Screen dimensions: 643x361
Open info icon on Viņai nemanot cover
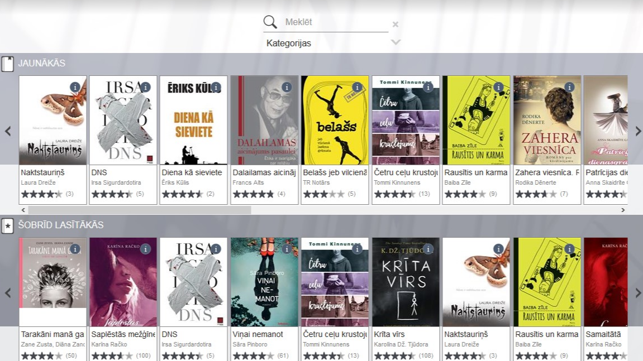pyautogui.click(x=287, y=249)
